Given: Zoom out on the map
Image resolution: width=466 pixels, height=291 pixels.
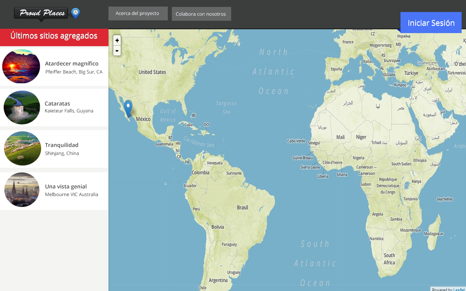Looking at the screenshot, I should tap(117, 51).
